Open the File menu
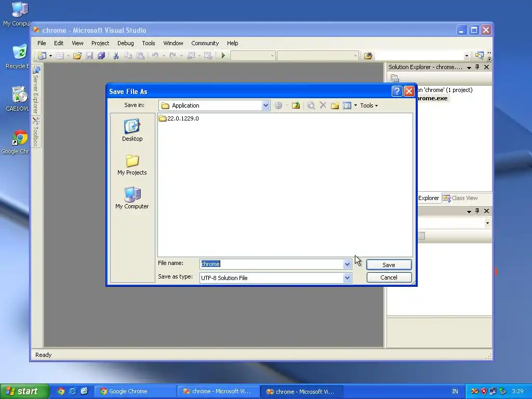The image size is (532, 399). (42, 43)
